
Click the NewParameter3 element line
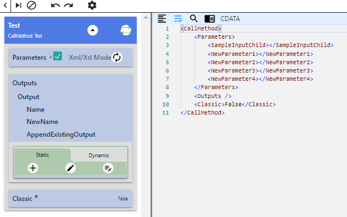pos(261,71)
